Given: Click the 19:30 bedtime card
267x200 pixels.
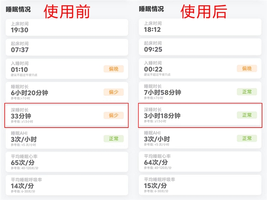Looking at the screenshot, I should click(67, 27).
